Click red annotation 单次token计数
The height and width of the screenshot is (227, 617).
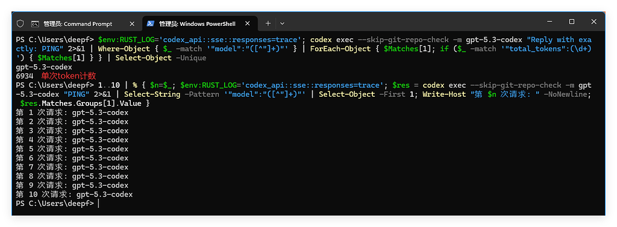tap(69, 76)
